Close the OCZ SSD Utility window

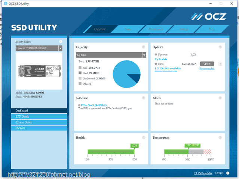(232, 3)
